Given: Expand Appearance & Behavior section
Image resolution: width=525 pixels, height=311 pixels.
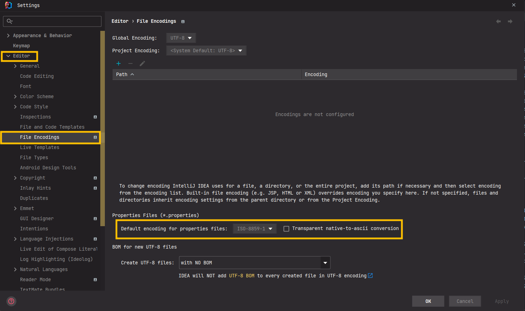Looking at the screenshot, I should coord(8,35).
